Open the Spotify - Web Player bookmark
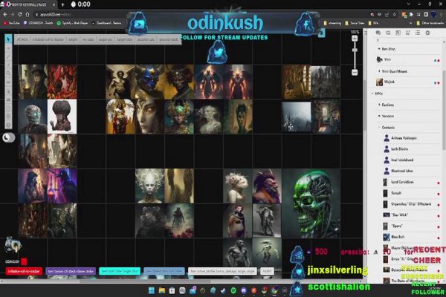 click(x=72, y=23)
